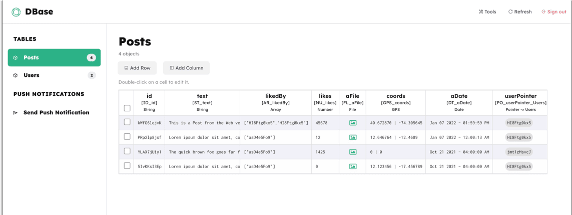Click the likes cell 12
Viewport: 572px width, 215px height.
coord(325,138)
